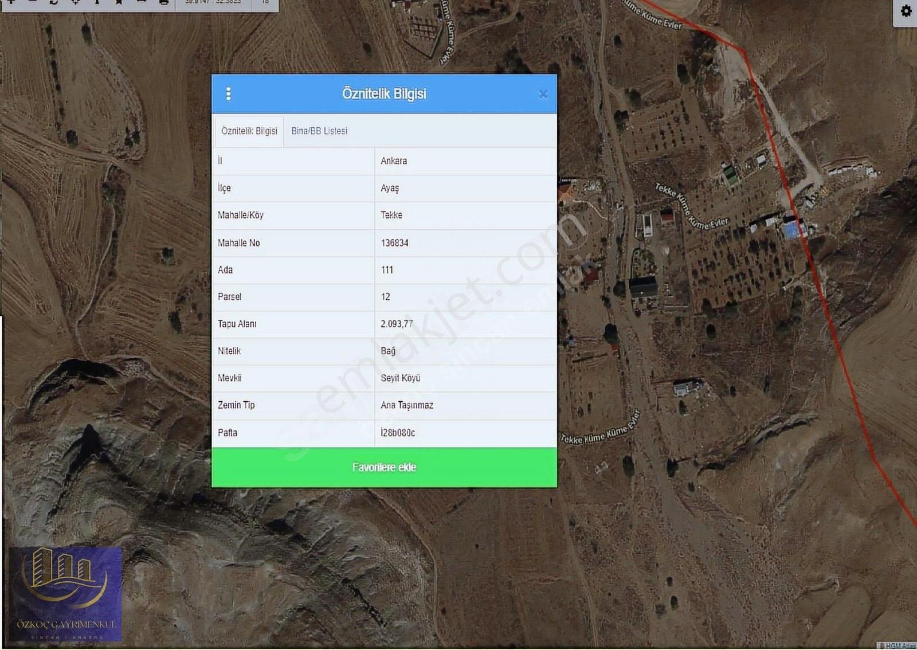Select the 111 value cell

pos(465,270)
